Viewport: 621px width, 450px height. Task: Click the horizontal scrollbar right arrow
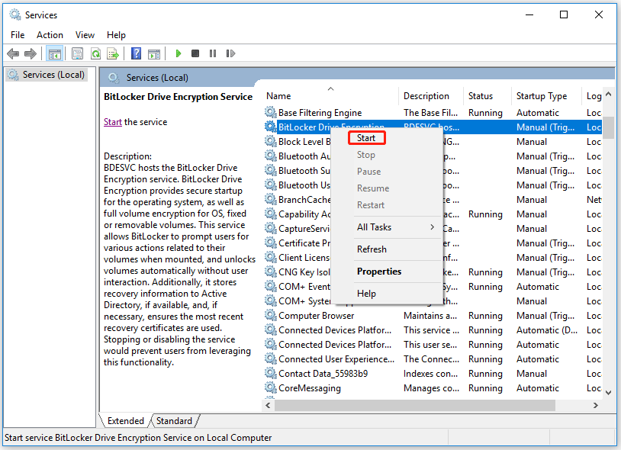pyautogui.click(x=596, y=405)
